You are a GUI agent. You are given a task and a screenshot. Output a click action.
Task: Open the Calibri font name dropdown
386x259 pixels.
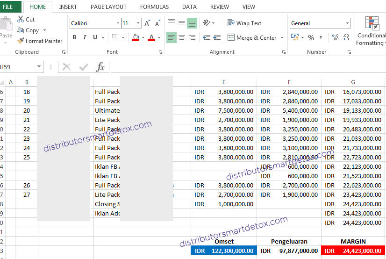[x=118, y=23]
